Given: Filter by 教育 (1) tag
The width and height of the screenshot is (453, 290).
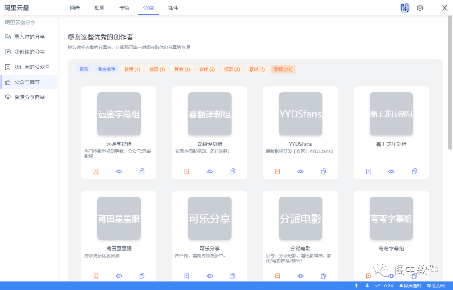Looking at the screenshot, I should pyautogui.click(x=157, y=69).
